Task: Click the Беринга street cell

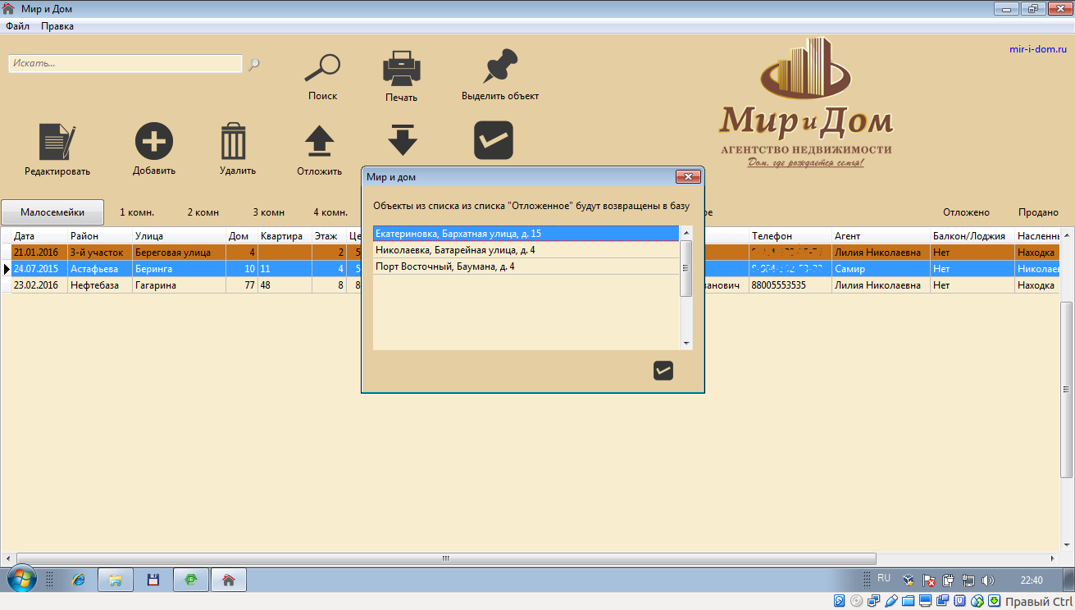Action: [179, 269]
